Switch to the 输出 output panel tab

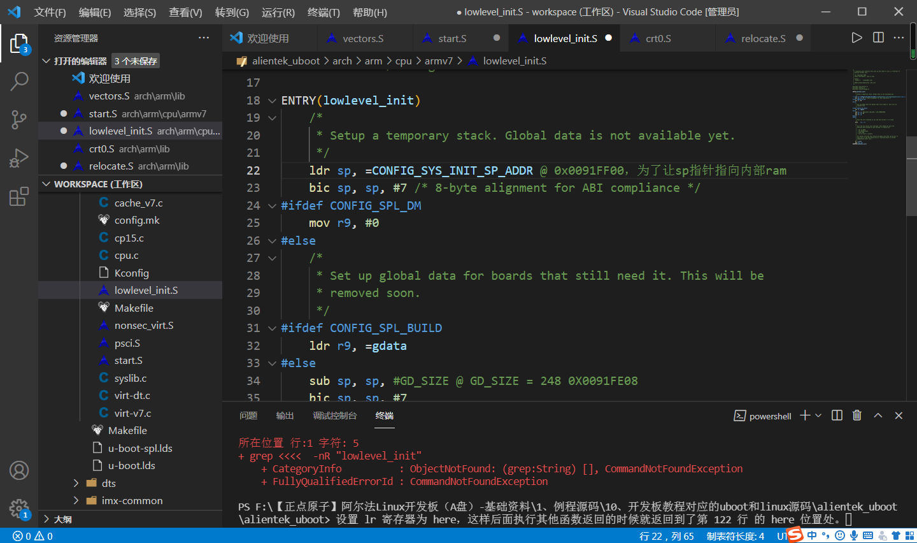click(x=285, y=416)
